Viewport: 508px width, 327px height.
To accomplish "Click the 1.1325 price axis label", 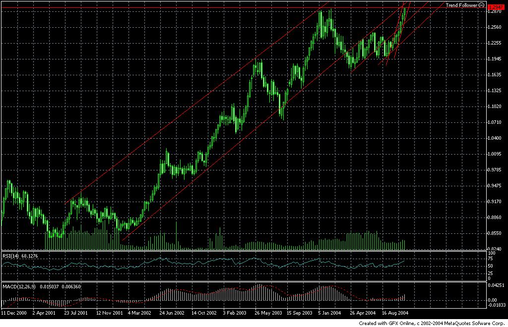I will click(x=495, y=91).
